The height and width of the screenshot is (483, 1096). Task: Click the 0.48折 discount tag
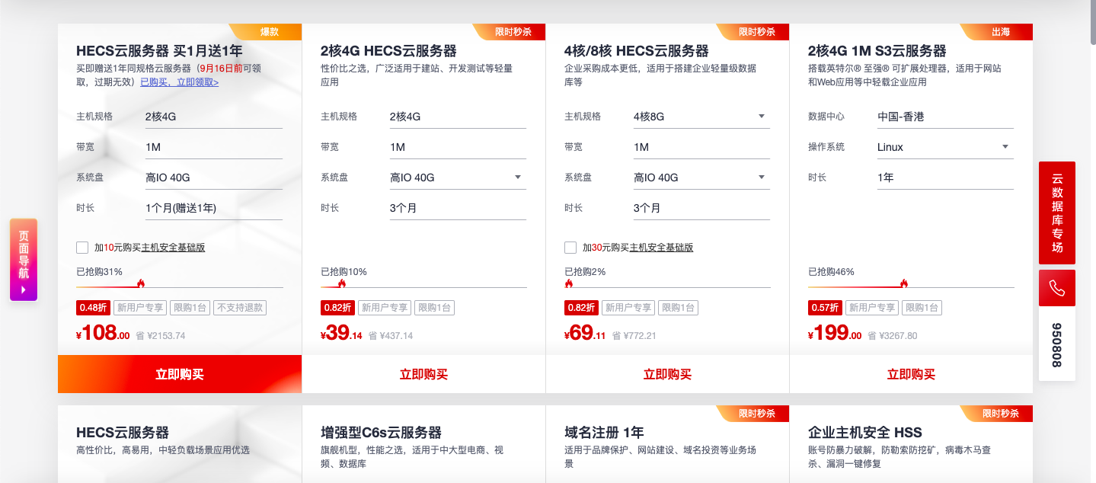[92, 308]
